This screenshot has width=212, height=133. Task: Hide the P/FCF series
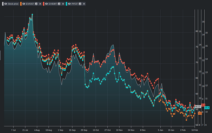[x=69, y=4]
